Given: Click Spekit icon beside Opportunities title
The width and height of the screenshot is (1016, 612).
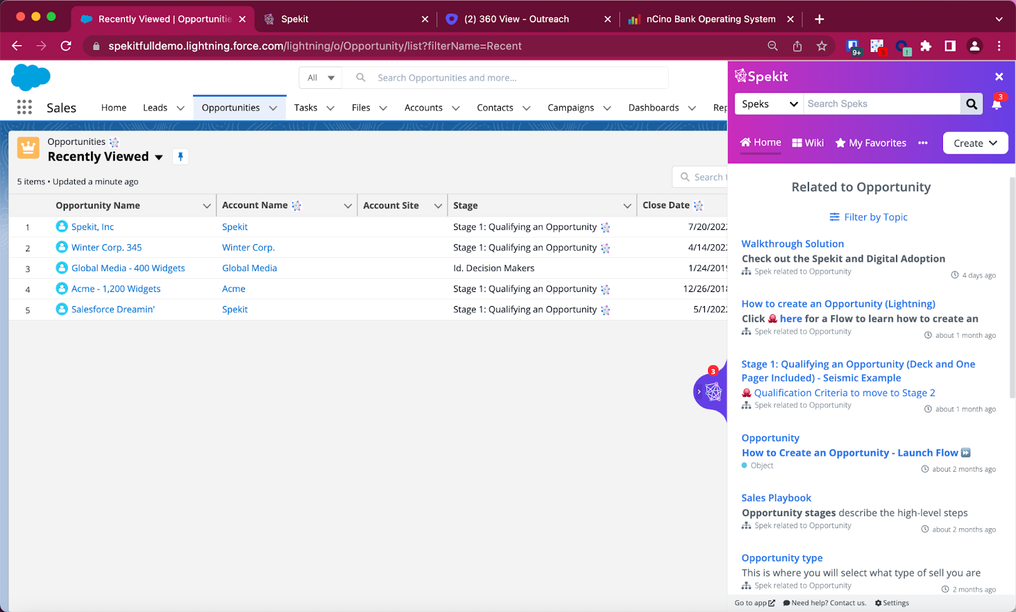Looking at the screenshot, I should click(x=114, y=142).
